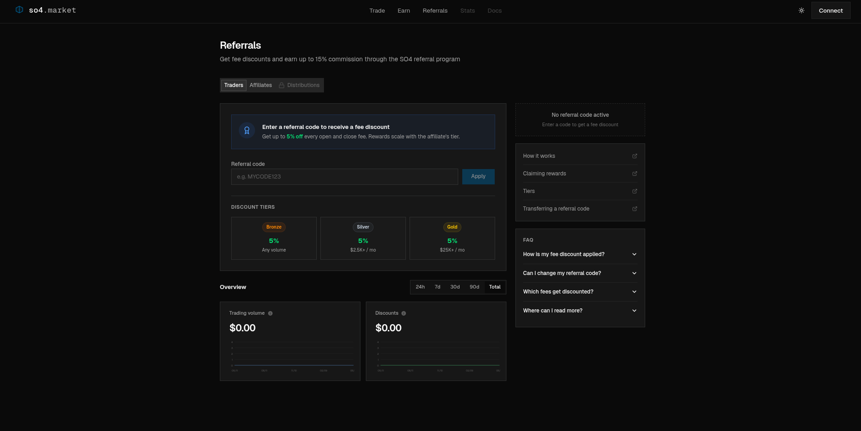Click the so4.market brand name
The image size is (861, 431).
click(52, 10)
